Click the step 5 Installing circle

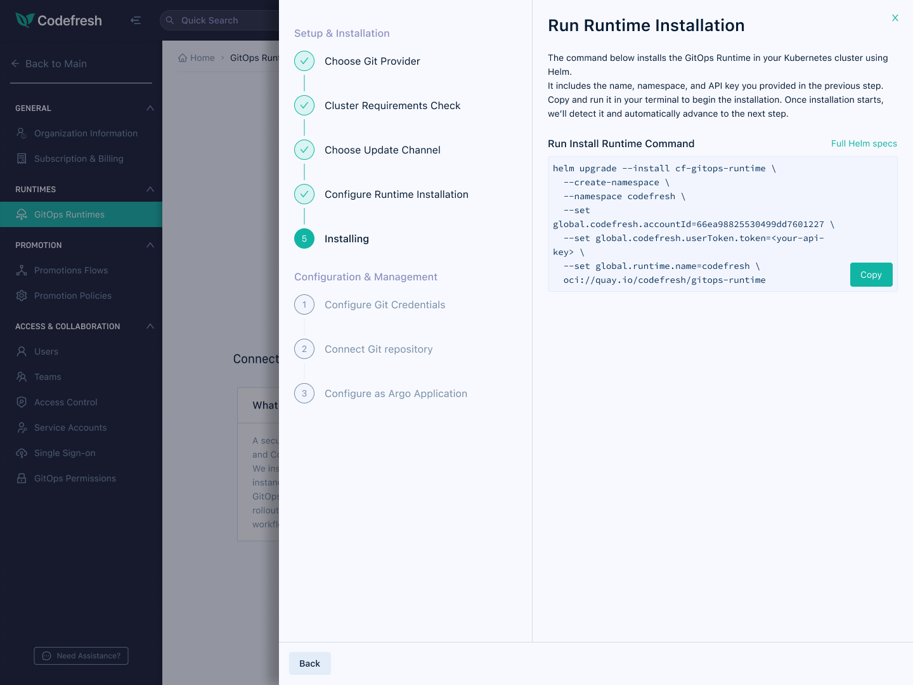(x=304, y=238)
